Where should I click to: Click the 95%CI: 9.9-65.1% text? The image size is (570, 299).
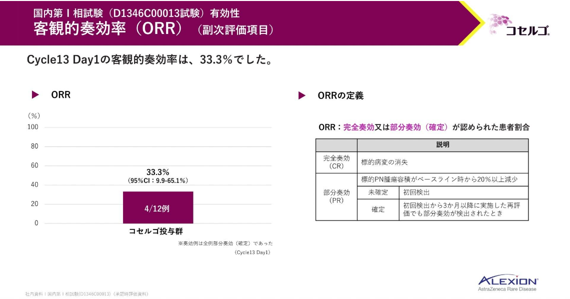click(158, 181)
